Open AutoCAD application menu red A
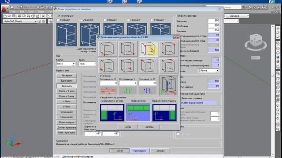Screen dimensions: 282x158 [4, 9]
